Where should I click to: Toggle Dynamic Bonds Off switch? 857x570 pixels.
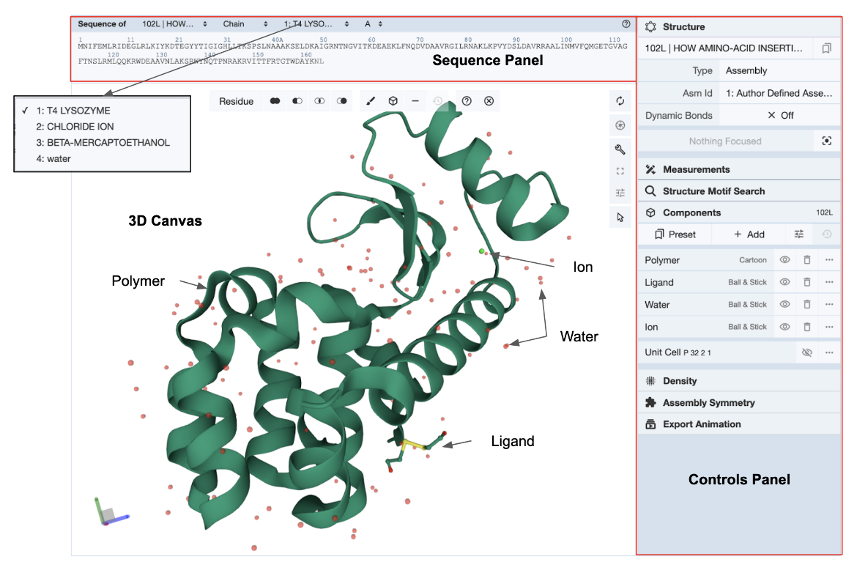(780, 115)
